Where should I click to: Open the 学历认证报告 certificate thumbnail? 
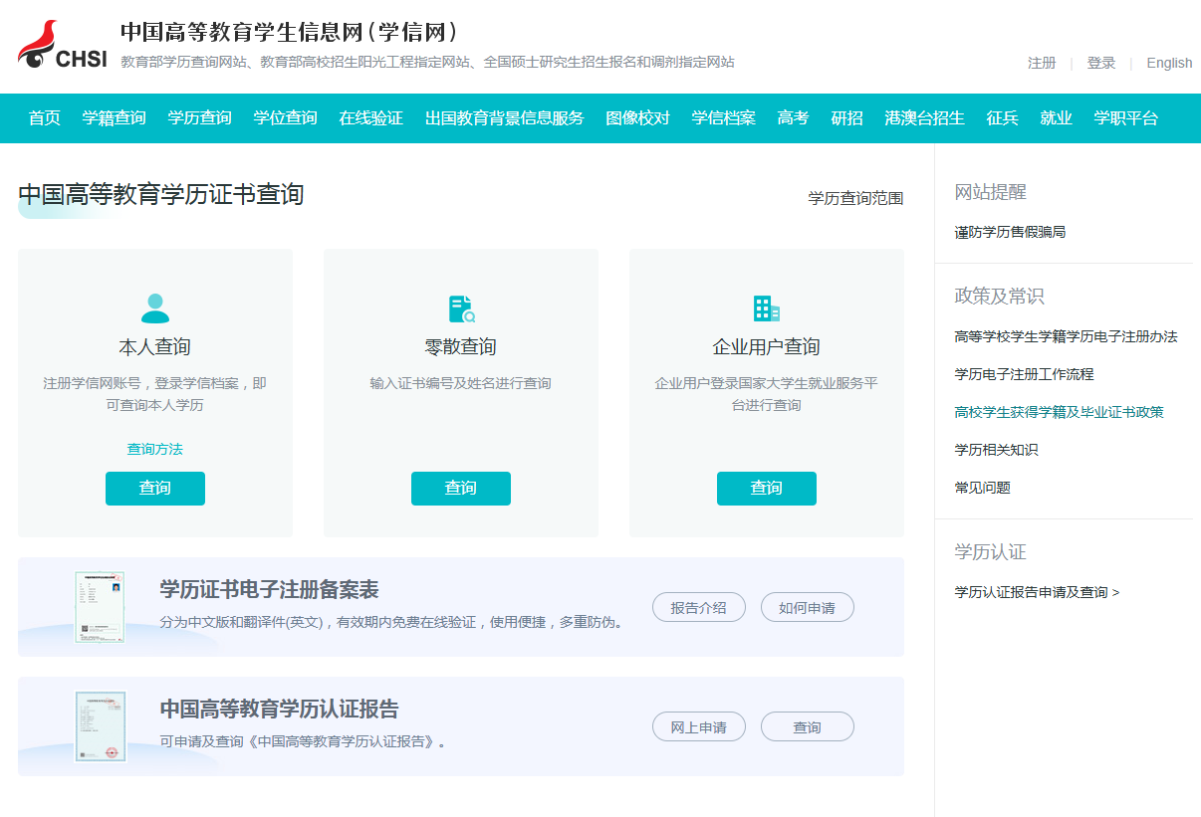click(x=101, y=726)
